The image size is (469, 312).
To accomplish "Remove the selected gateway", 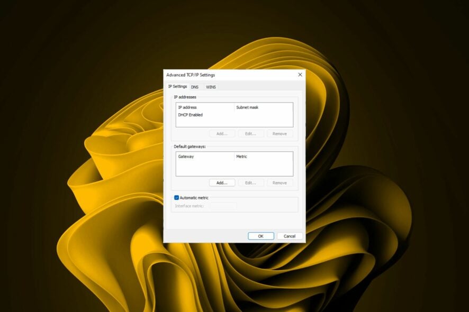I will tap(279, 182).
